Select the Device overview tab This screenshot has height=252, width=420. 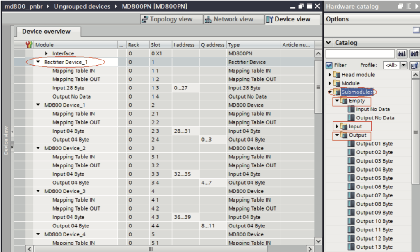[46, 32]
